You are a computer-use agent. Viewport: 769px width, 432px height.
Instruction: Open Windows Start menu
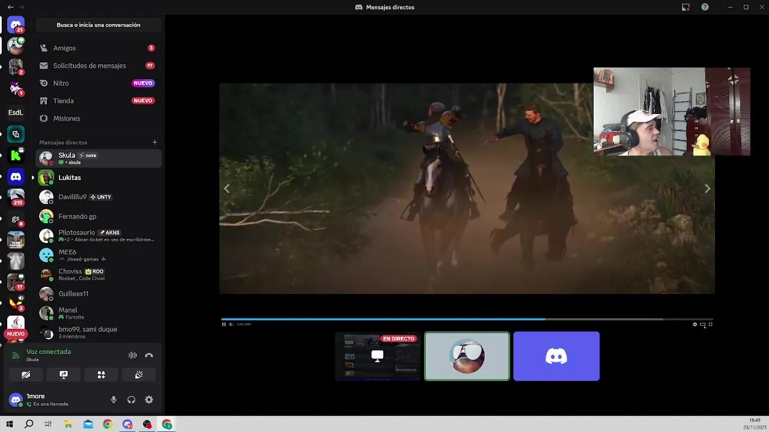(10, 424)
